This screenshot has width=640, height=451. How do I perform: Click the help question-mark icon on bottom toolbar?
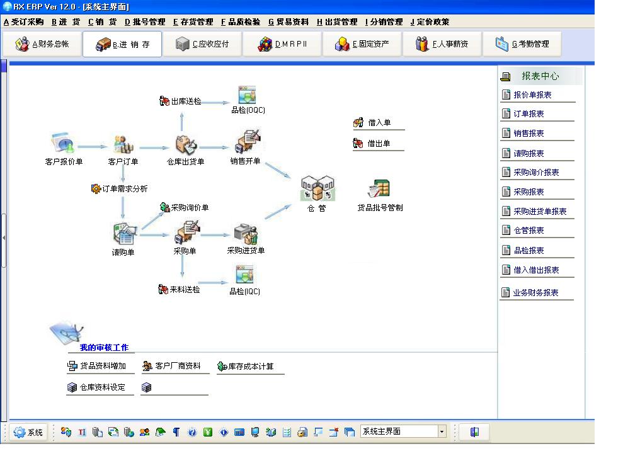pyautogui.click(x=192, y=433)
